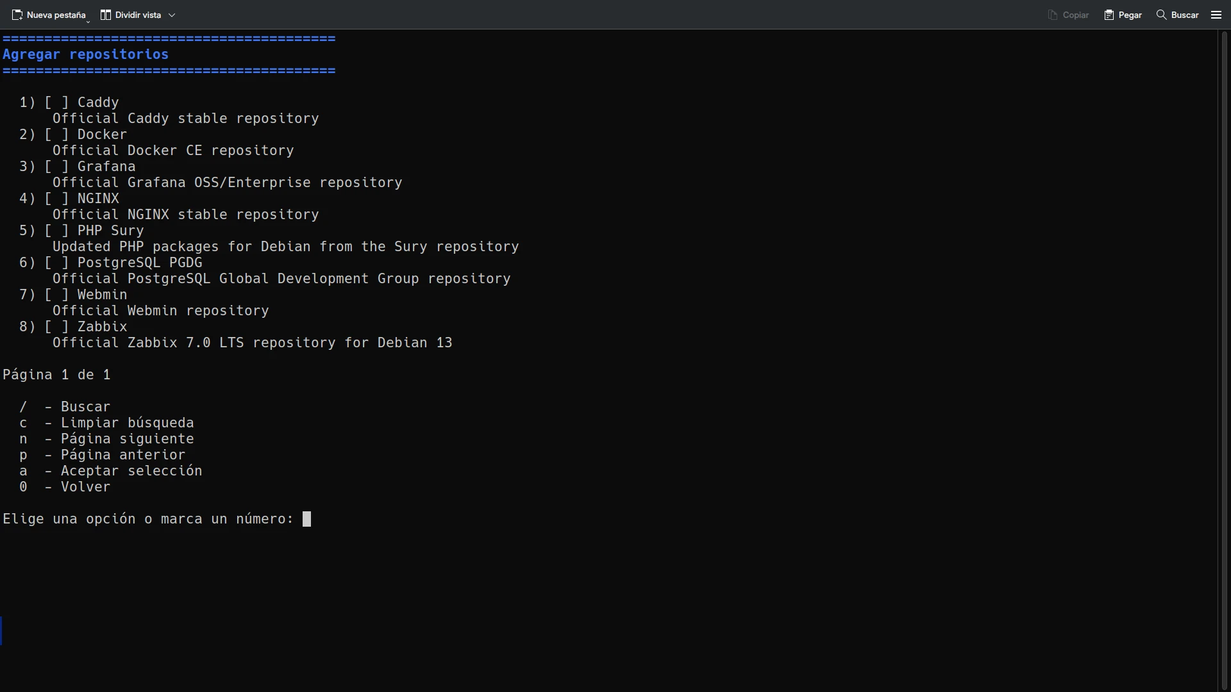Viewport: 1231px width, 692px height.
Task: Toggle the NGINX repository checkbox
Action: point(56,199)
